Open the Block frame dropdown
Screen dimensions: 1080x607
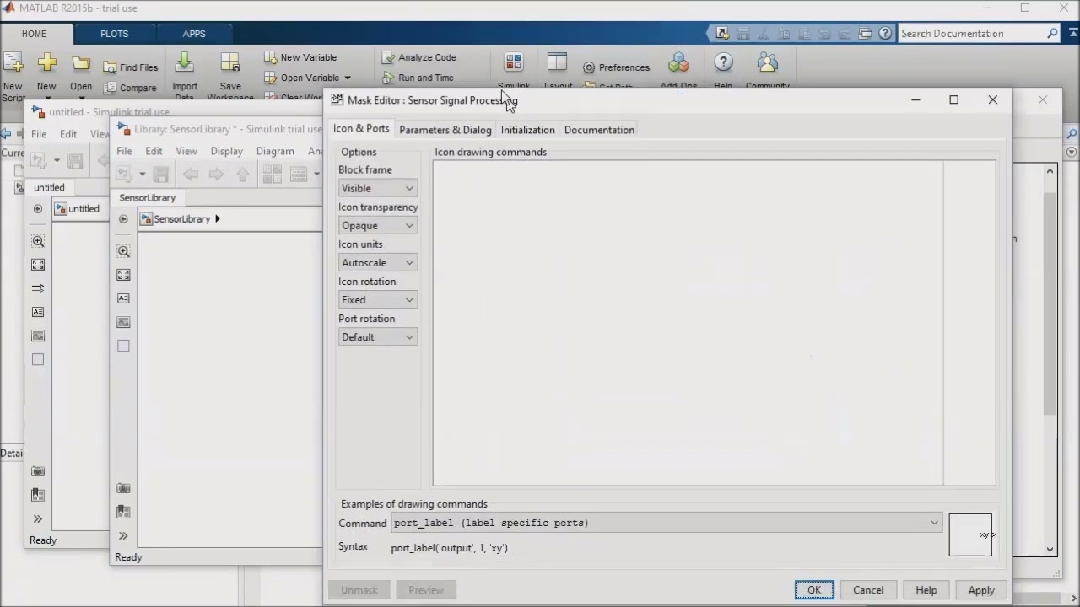click(377, 188)
